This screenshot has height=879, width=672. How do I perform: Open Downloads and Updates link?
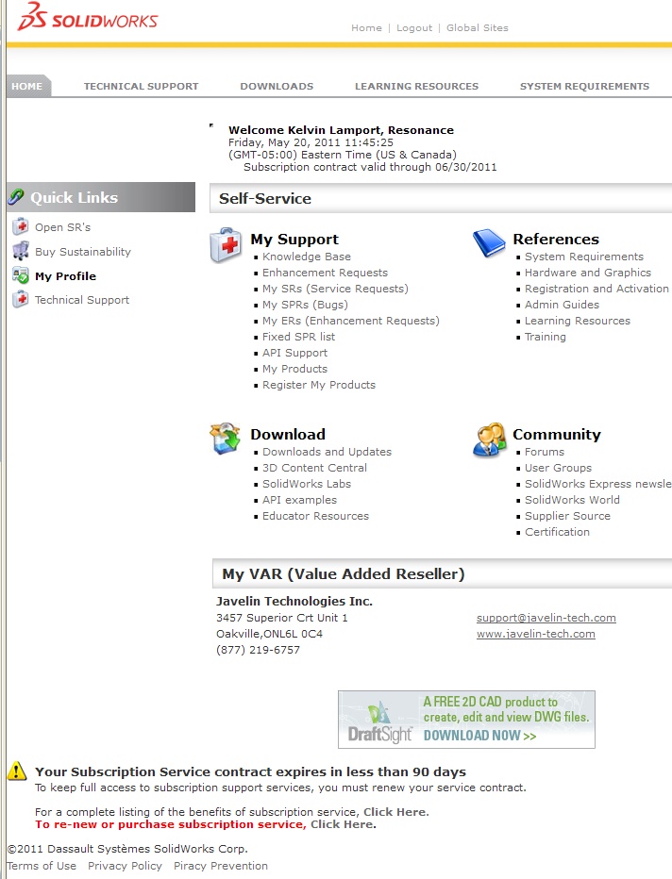point(327,452)
